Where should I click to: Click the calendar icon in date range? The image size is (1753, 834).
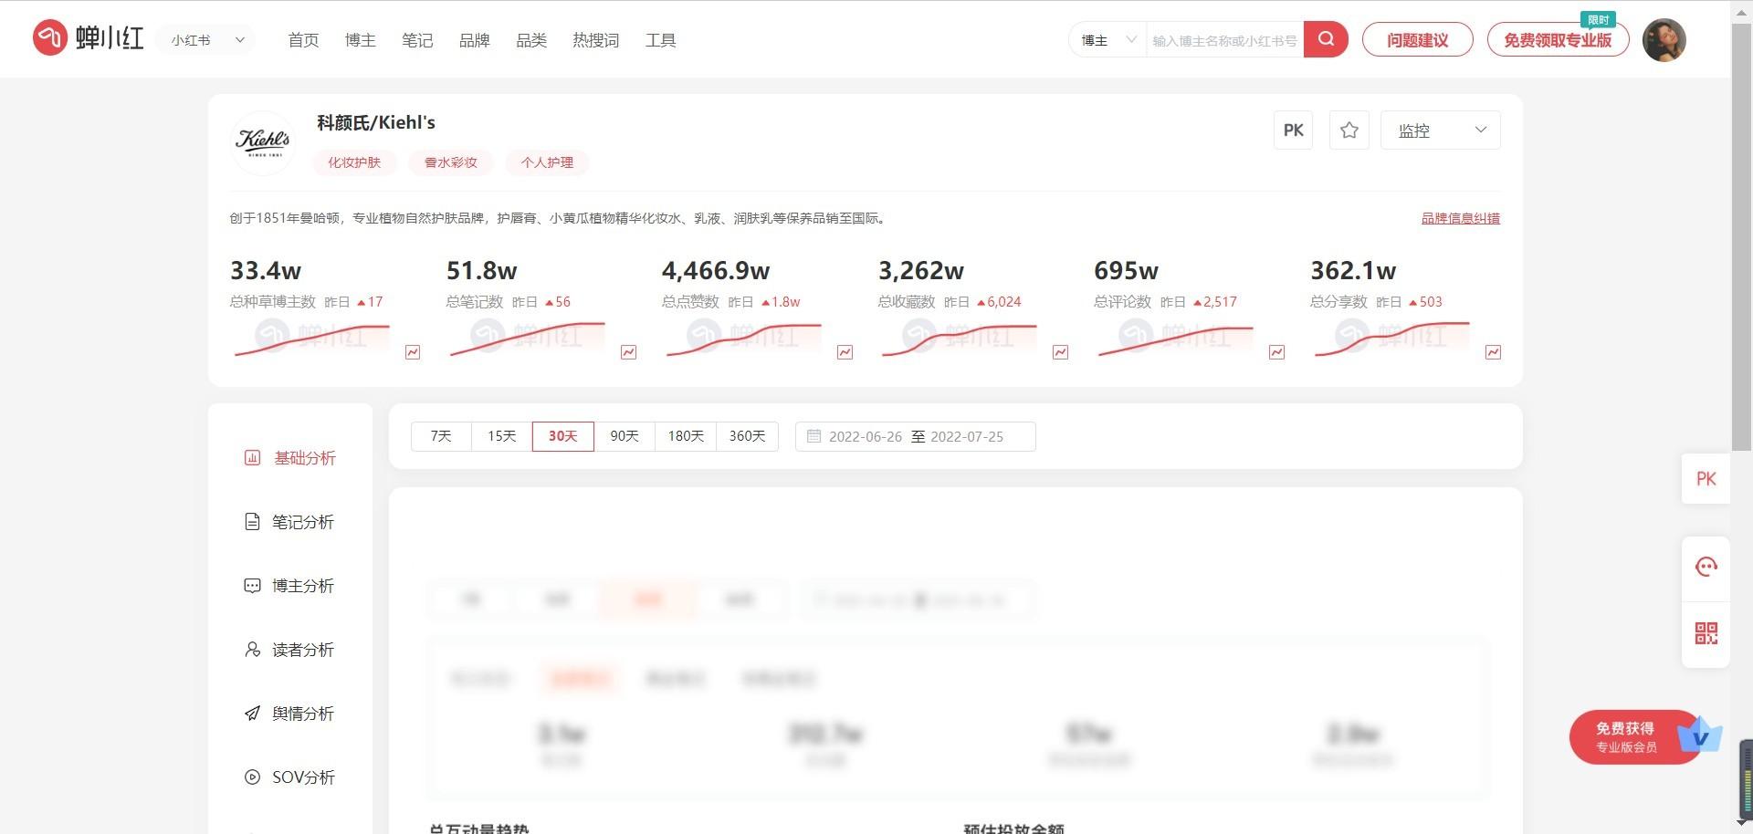[814, 436]
